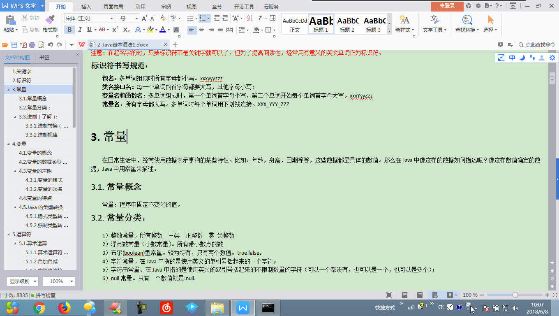Increase paragraph indent
This screenshot has width=559, height=316.
(x=226, y=19)
